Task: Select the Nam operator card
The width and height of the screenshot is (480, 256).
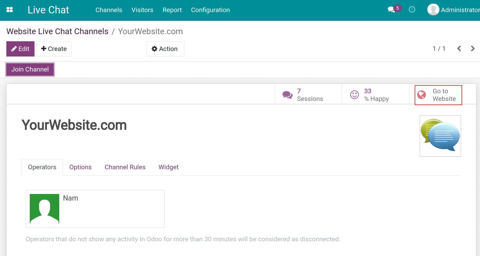Action: click(x=95, y=209)
